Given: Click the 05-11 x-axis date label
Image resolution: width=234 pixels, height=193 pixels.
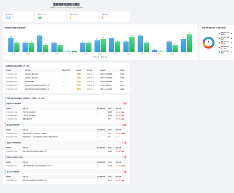Looking at the screenshot, I should (86, 54).
